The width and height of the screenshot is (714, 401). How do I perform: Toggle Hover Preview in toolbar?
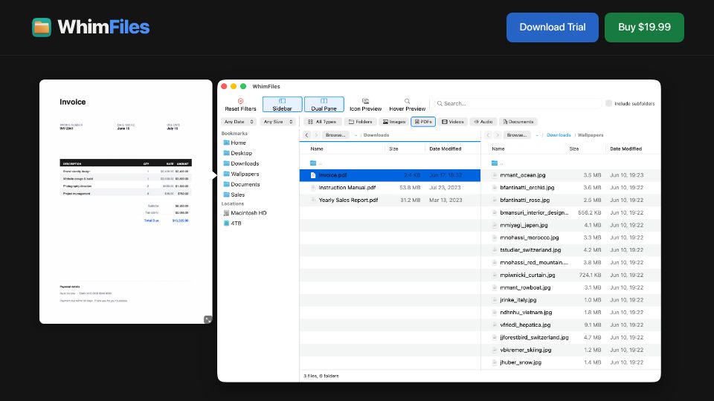[407, 104]
